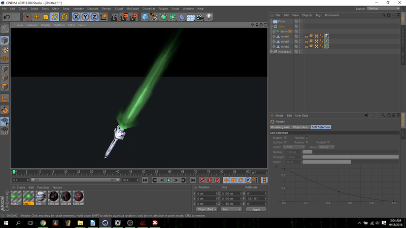Screen dimensions: 406x228
Task: Open viewport Cameras menu
Action: (x=32, y=25)
